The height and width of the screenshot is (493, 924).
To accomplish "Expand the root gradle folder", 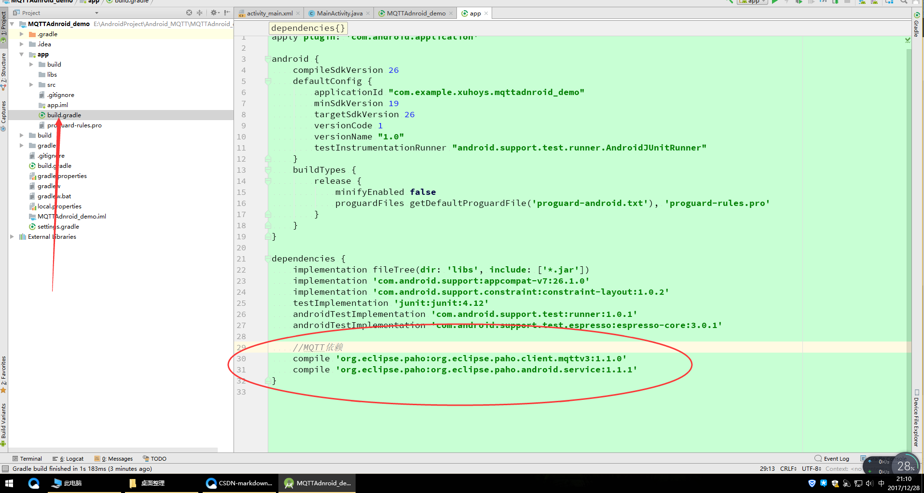I will (x=21, y=145).
